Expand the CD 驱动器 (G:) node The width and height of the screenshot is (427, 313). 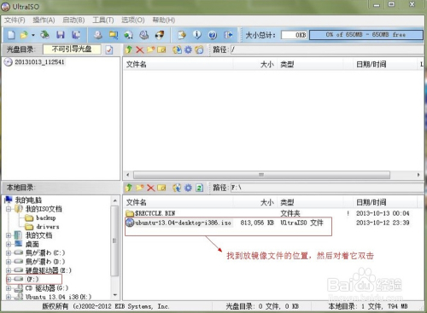click(x=9, y=288)
